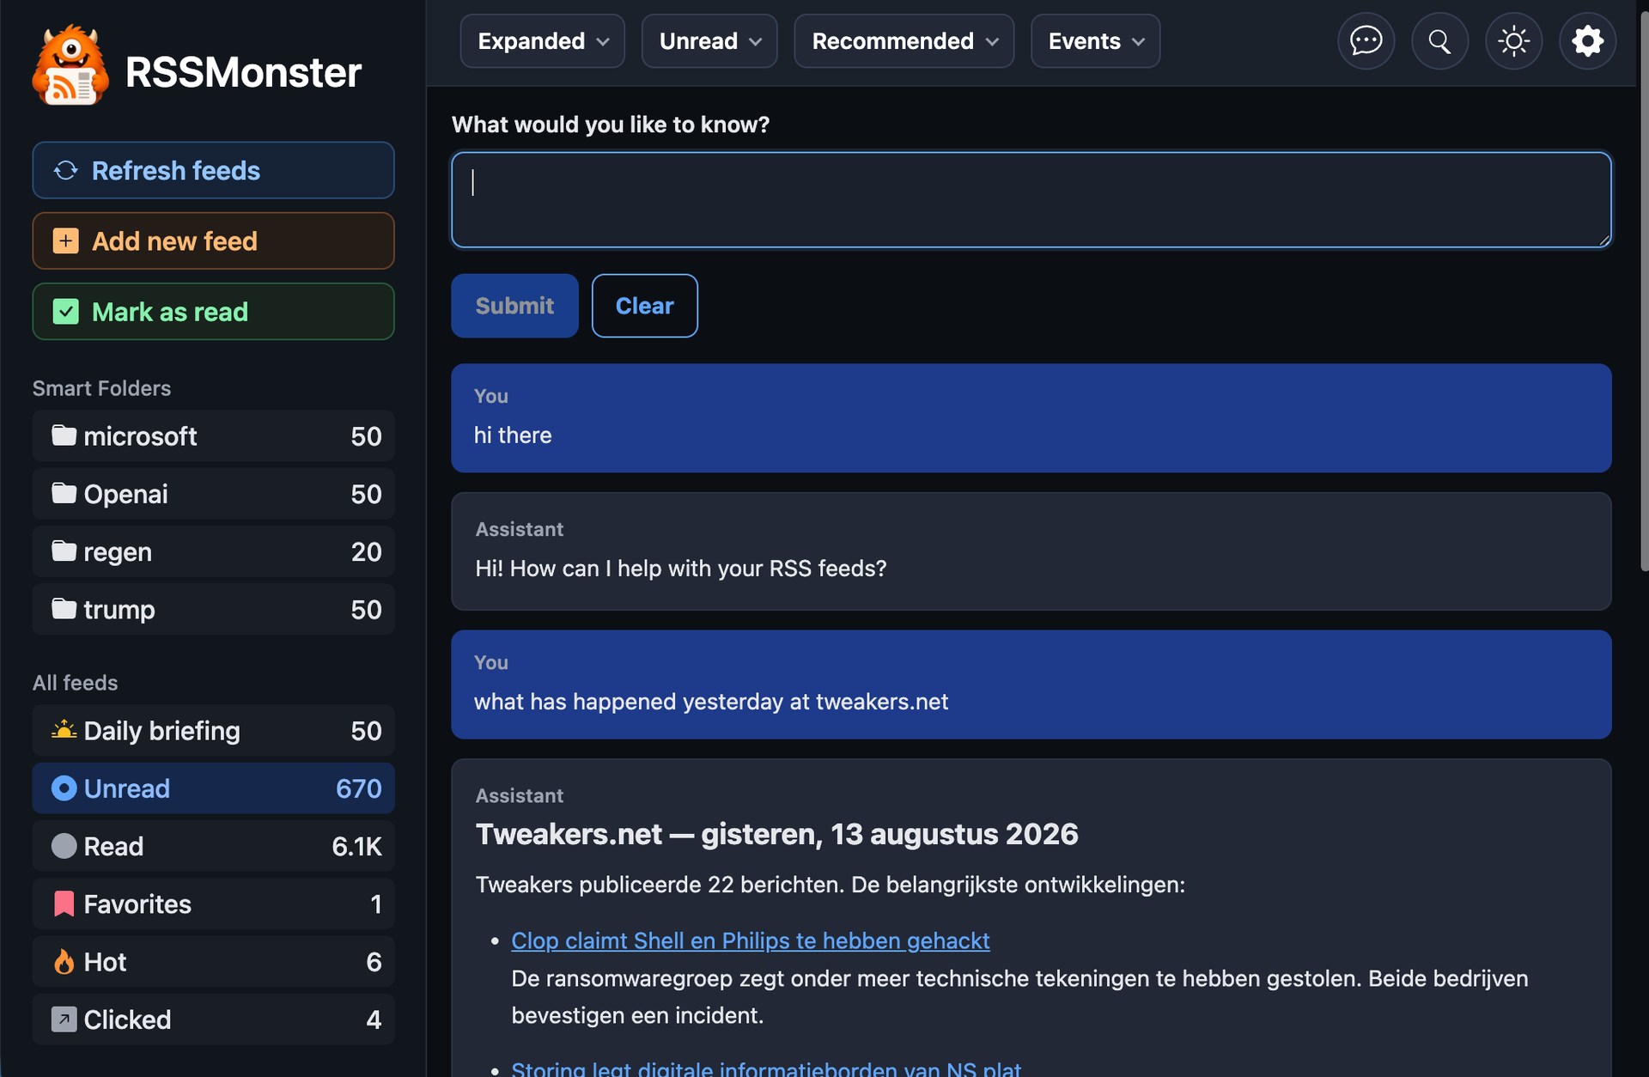Mark as read
The height and width of the screenshot is (1077, 1649).
(x=213, y=312)
